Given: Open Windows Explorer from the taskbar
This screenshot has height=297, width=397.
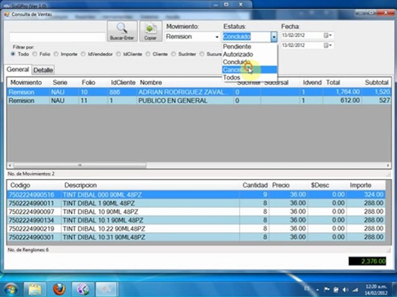Looking at the screenshot, I should tap(35, 290).
